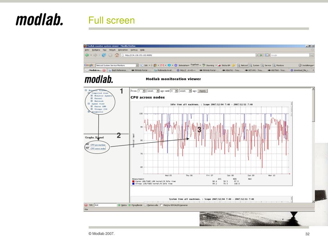Image resolution: width=328 pixels, height=246 pixels.
Task: Click the search magnifier beside Google box
Action: (x=311, y=55)
